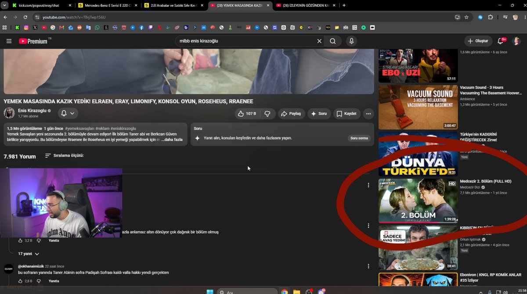527x294 pixels.
Task: Open the SADECE LAVAŞ YEDİM thumbnail
Action: click(418, 248)
